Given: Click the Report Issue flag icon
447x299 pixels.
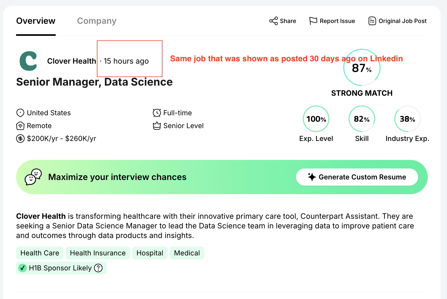Looking at the screenshot, I should coord(313,21).
